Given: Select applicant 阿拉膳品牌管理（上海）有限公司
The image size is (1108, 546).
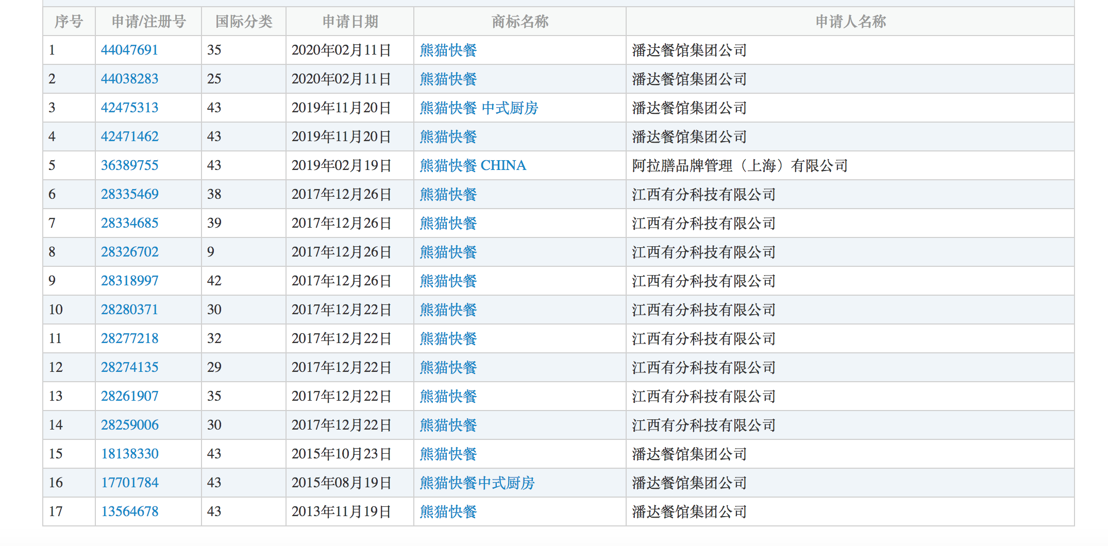Looking at the screenshot, I should (x=740, y=165).
